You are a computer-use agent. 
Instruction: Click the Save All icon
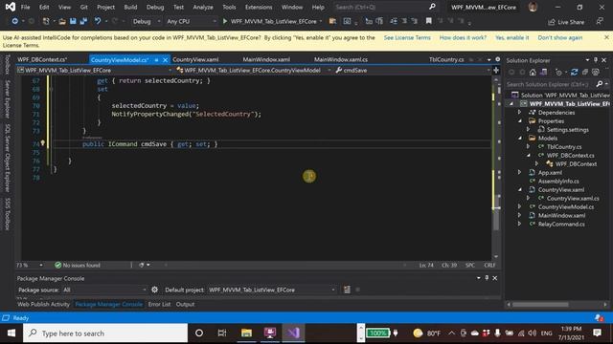pyautogui.click(x=83, y=21)
